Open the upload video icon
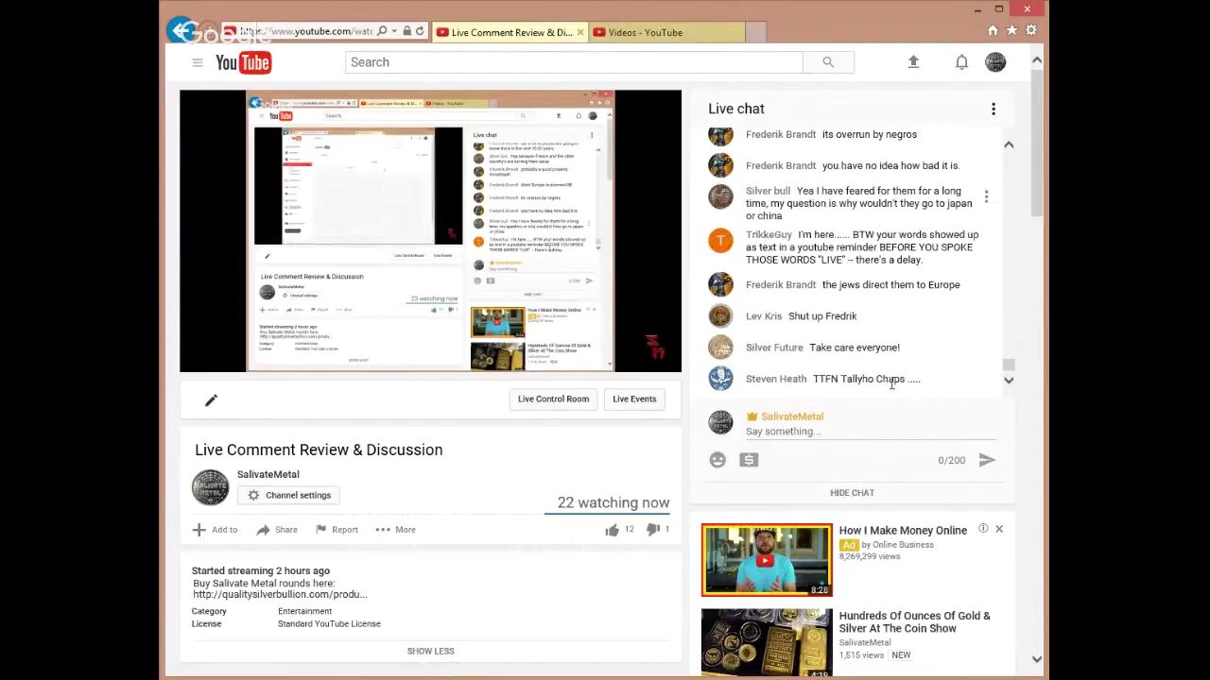Screen dimensions: 1210x680 [x=913, y=62]
